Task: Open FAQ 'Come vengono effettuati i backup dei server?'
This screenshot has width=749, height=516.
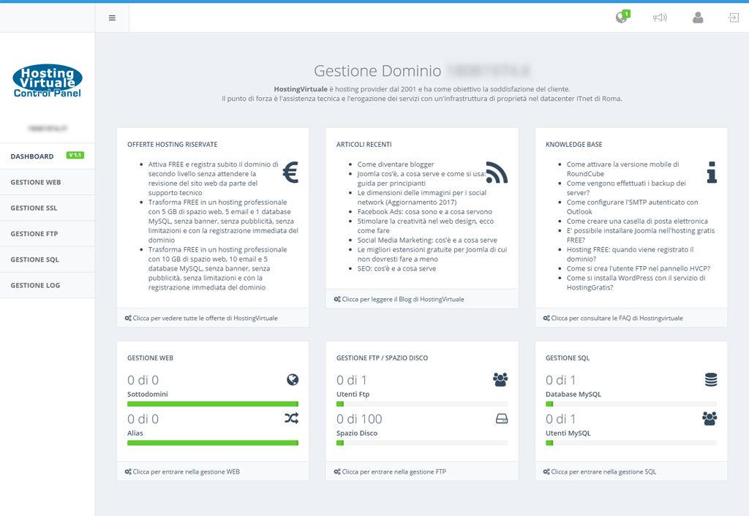Action: coord(626,188)
